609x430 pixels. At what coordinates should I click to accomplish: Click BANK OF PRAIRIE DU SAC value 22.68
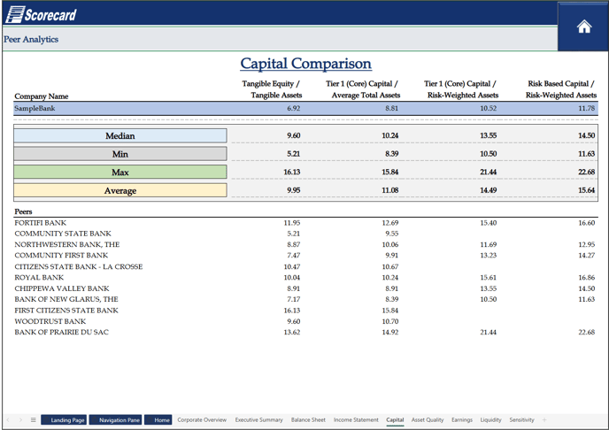[587, 332]
